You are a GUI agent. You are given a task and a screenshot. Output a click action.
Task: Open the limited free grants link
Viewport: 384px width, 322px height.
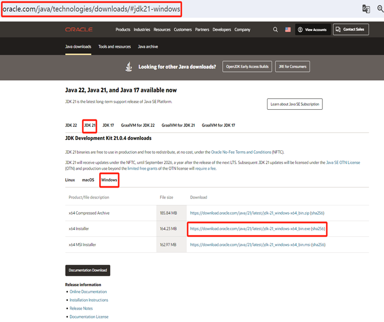point(142,169)
